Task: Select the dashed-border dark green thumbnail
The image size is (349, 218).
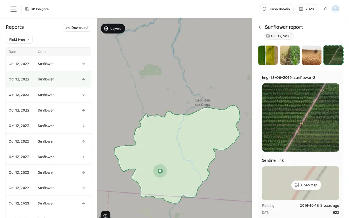Action: coord(333,55)
